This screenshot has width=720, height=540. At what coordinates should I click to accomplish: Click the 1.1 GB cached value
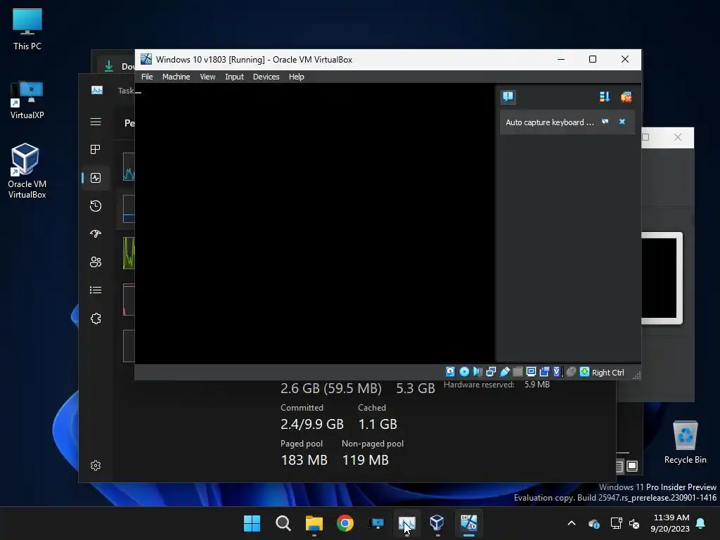pyautogui.click(x=378, y=424)
